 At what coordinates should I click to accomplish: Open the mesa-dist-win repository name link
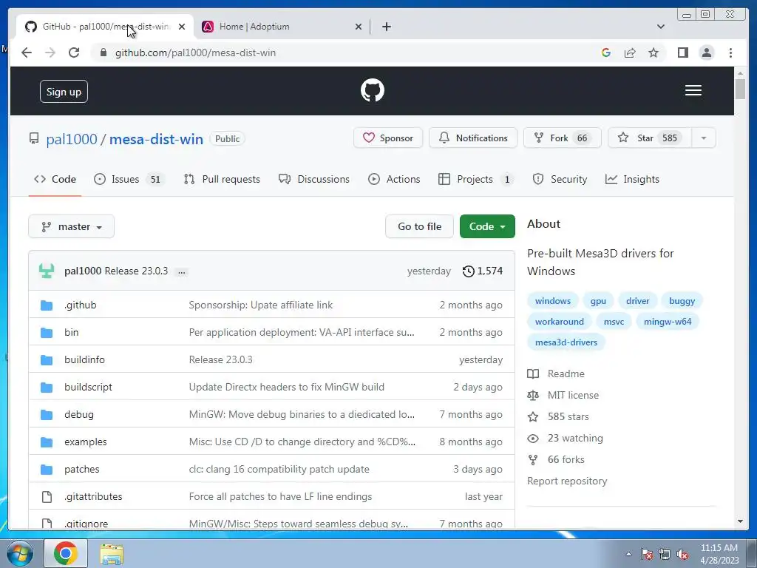(156, 139)
